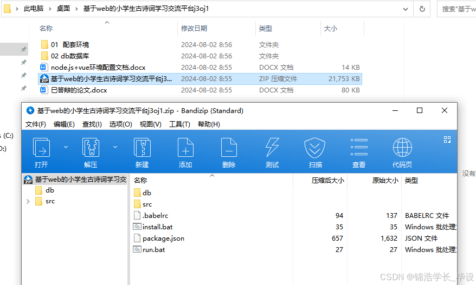The height and width of the screenshot is (285, 476).
Task: Click 桌面 in the Explorer address bar
Action: (x=63, y=9)
